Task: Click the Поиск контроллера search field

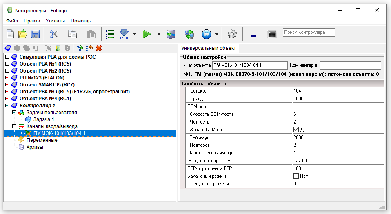Action: (309, 32)
